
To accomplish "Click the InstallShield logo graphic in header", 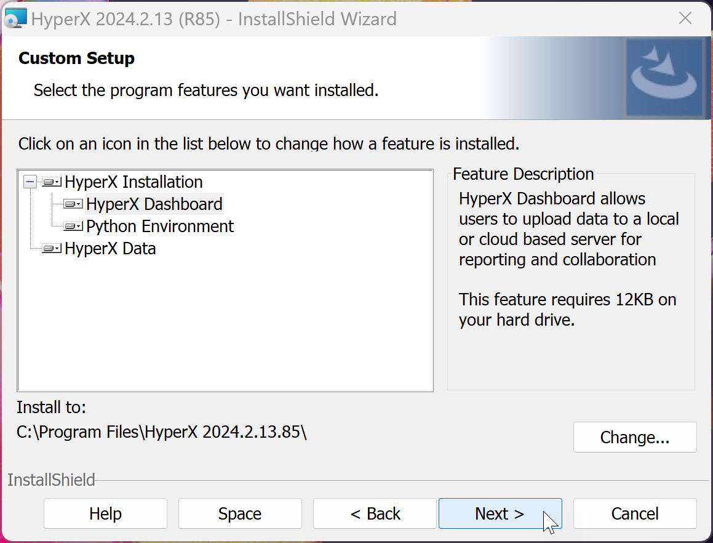I will point(664,78).
